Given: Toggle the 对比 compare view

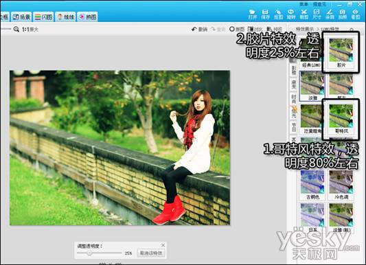Looking at the screenshot, I should (255, 29).
